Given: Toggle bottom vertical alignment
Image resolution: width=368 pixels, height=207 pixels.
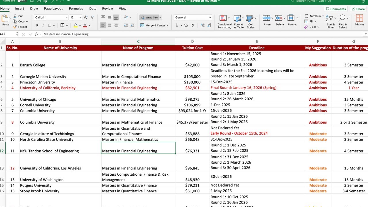Looking at the screenshot, I should pos(116,18).
